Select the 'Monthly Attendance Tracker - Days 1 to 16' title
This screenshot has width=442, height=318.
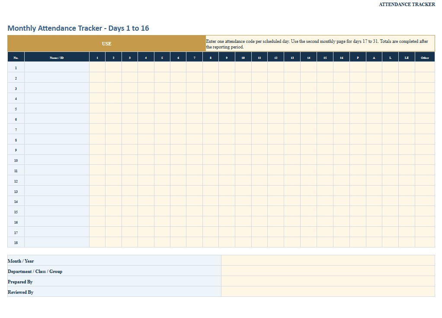78,28
